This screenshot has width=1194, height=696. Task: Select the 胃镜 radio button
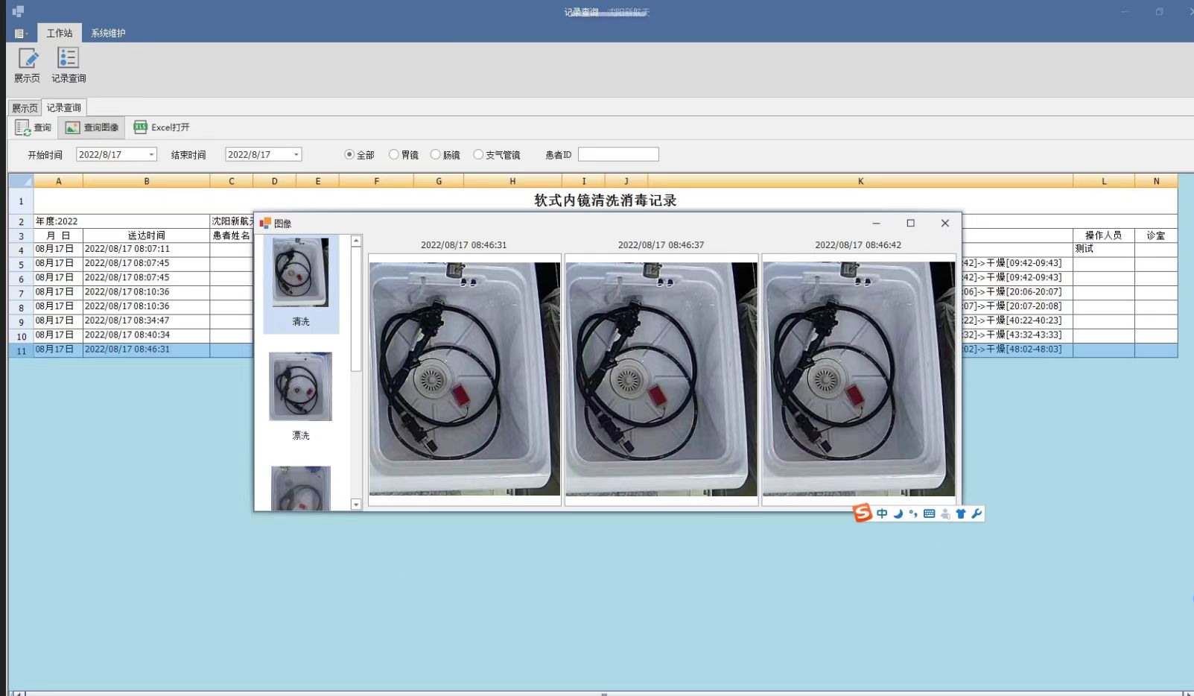[394, 155]
